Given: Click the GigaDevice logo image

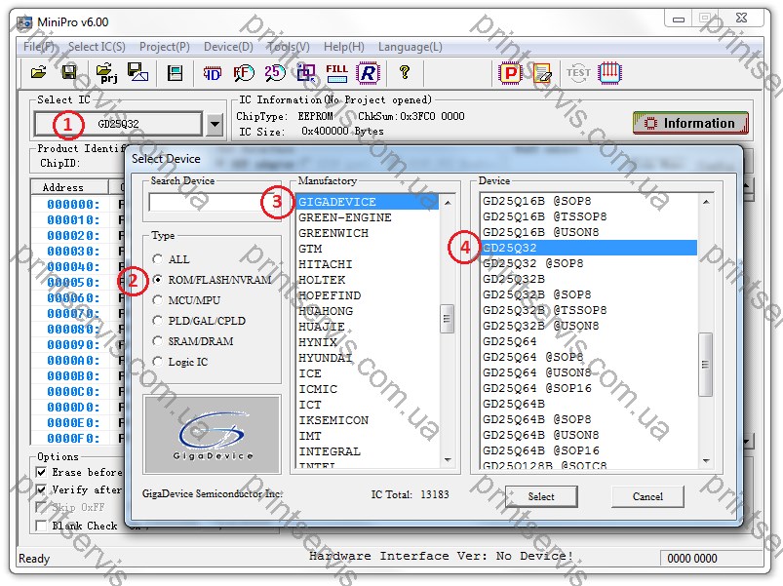Looking at the screenshot, I should tap(212, 434).
